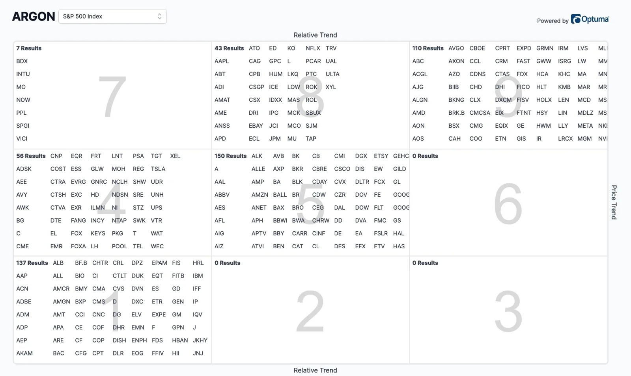
Task: Click the bottom Relative Trend label
Action: pos(315,370)
